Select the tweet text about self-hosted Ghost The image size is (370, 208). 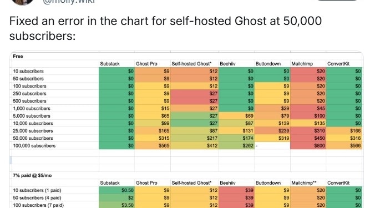pyautogui.click(x=165, y=28)
